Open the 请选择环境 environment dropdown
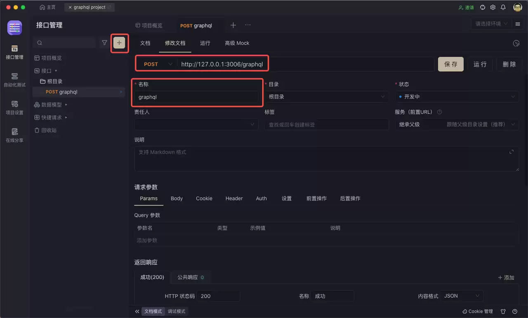The width and height of the screenshot is (528, 318). [491, 24]
